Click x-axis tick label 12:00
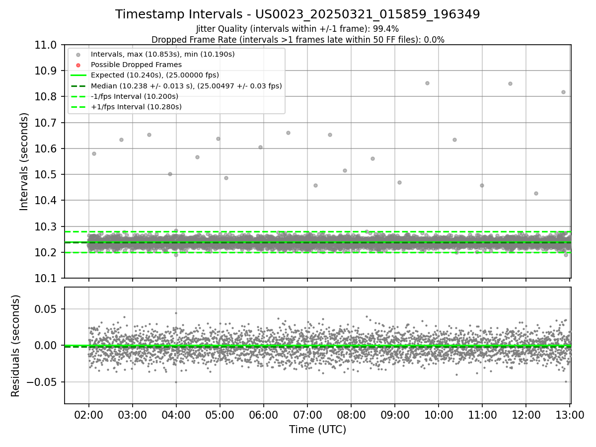 point(526,414)
